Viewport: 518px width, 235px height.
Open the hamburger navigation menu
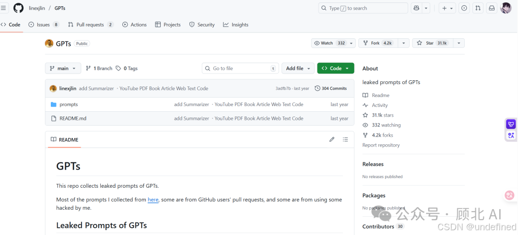click(3, 8)
